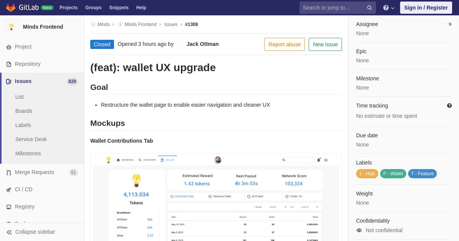The image size is (459, 241).
Task: Click the Closed status badge
Action: (102, 44)
